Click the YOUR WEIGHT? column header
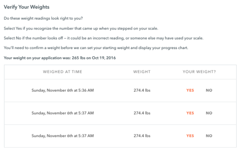245x156 pixels. click(x=199, y=72)
